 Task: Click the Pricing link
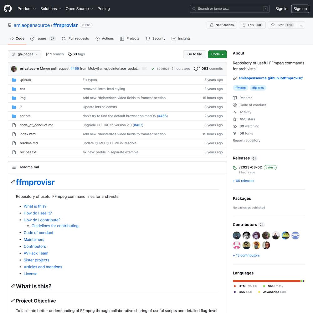104,9
